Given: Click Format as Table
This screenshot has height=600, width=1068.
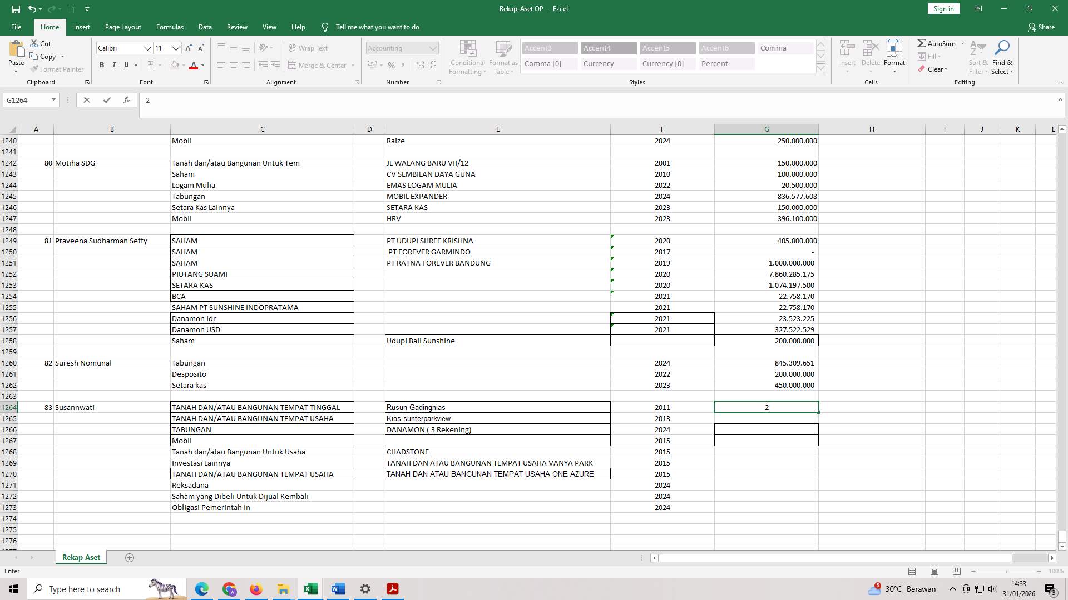Looking at the screenshot, I should [x=503, y=57].
